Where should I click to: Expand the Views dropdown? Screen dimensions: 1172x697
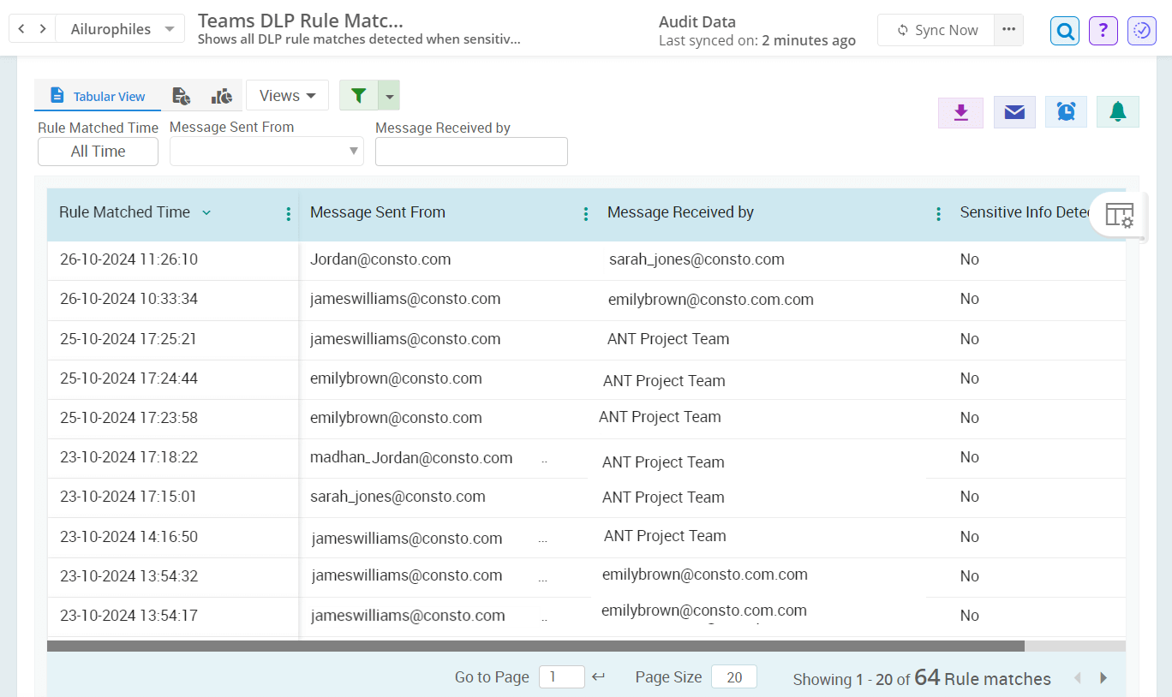coord(287,95)
